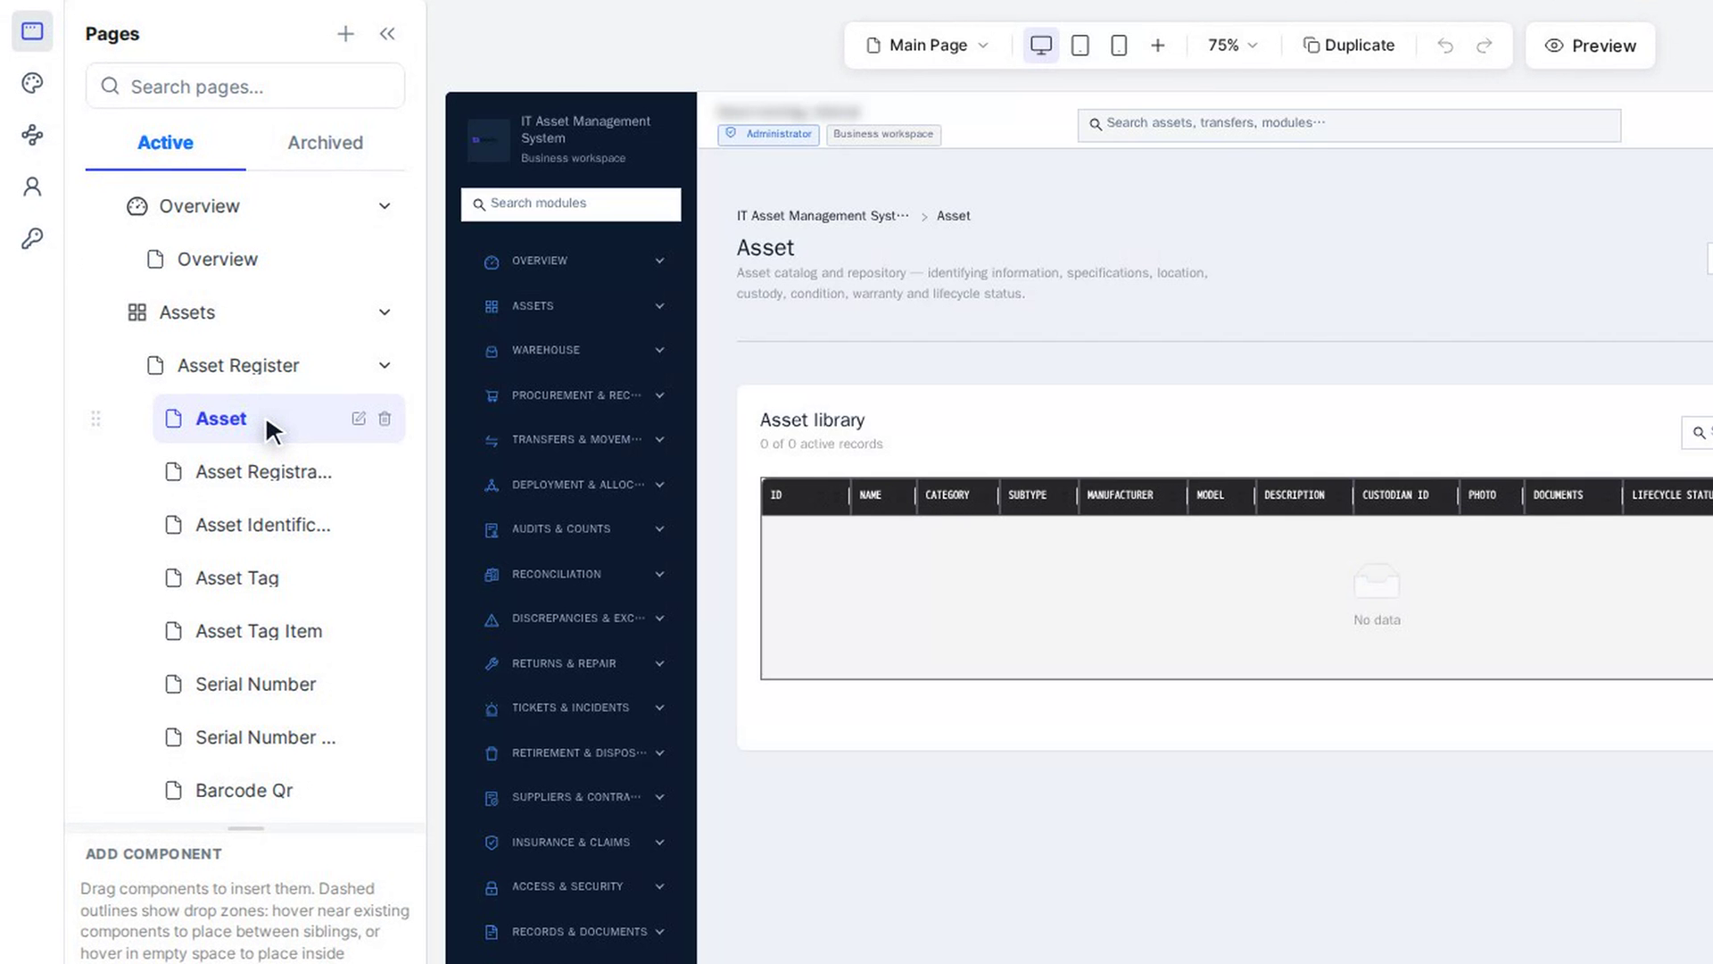Collapse the Overview group in Pages tree
The height and width of the screenshot is (964, 1713).
(385, 206)
